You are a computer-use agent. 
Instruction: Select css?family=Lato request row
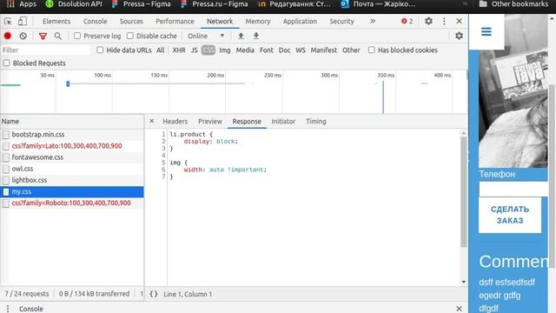pos(72,146)
